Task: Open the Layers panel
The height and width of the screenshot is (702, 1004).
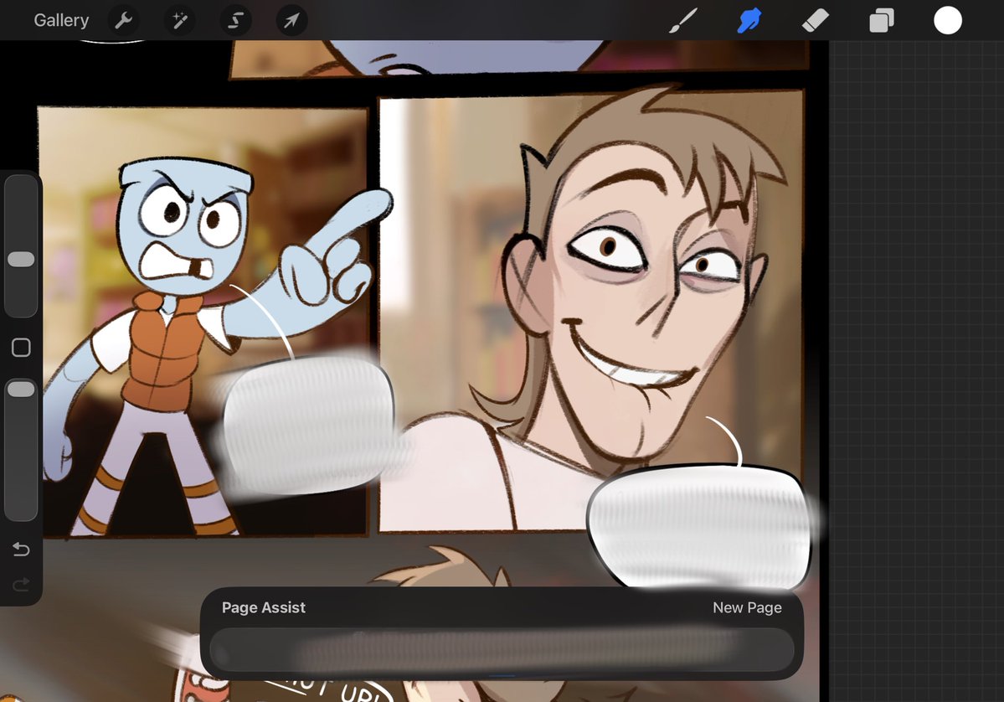Action: pos(881,20)
